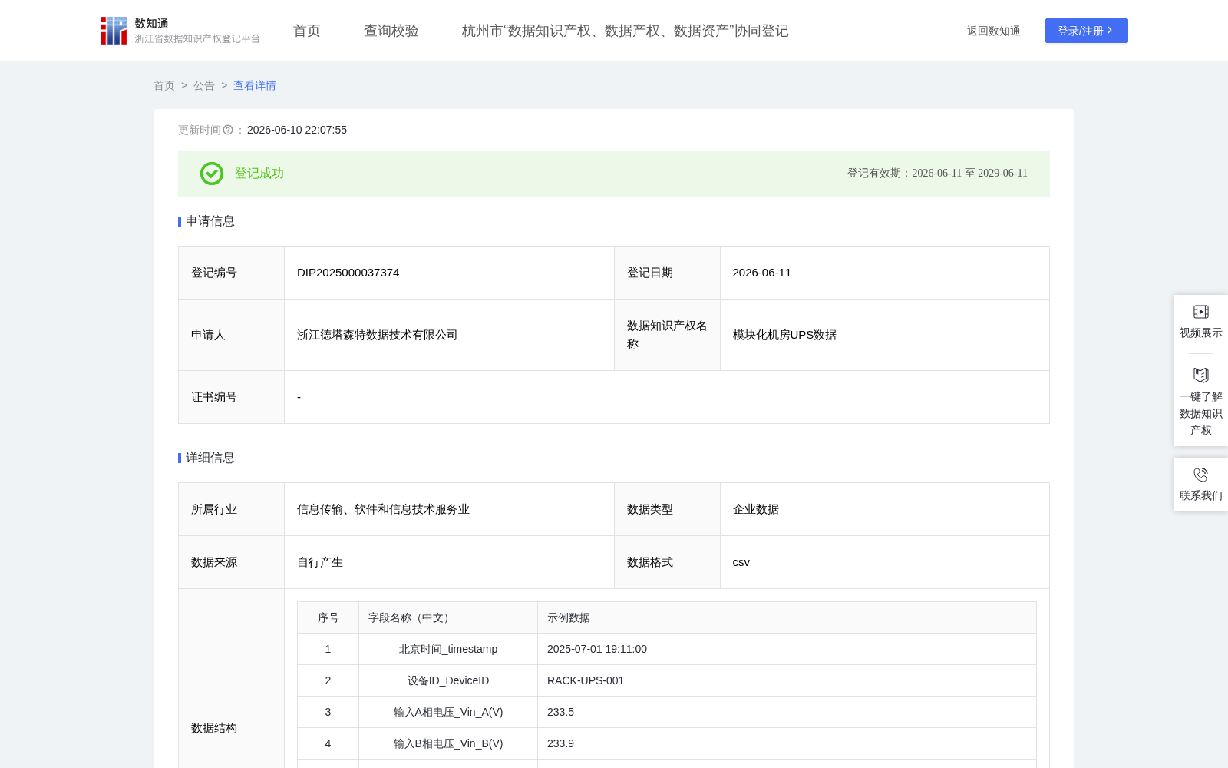The width and height of the screenshot is (1228, 768).
Task: Click the 序号 column header
Action: (328, 617)
